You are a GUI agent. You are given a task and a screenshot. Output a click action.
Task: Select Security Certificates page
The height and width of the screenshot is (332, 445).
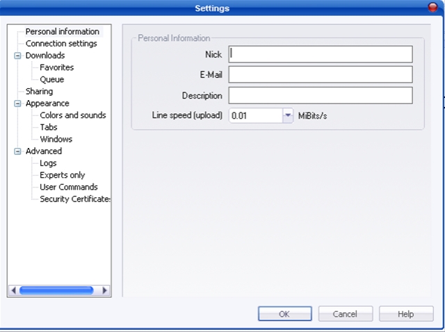tap(75, 199)
